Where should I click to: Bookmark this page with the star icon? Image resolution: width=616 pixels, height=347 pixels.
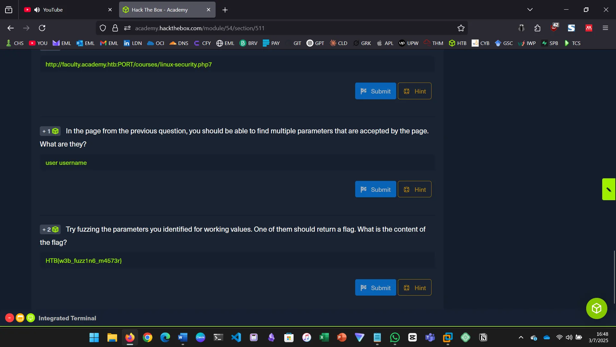coord(461,28)
